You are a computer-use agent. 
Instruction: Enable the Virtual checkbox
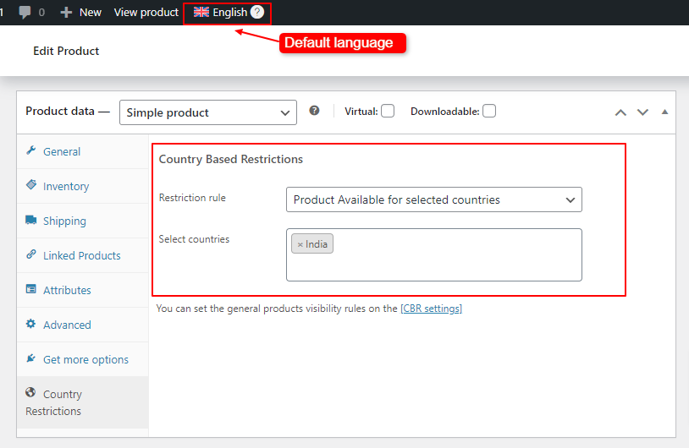[388, 111]
